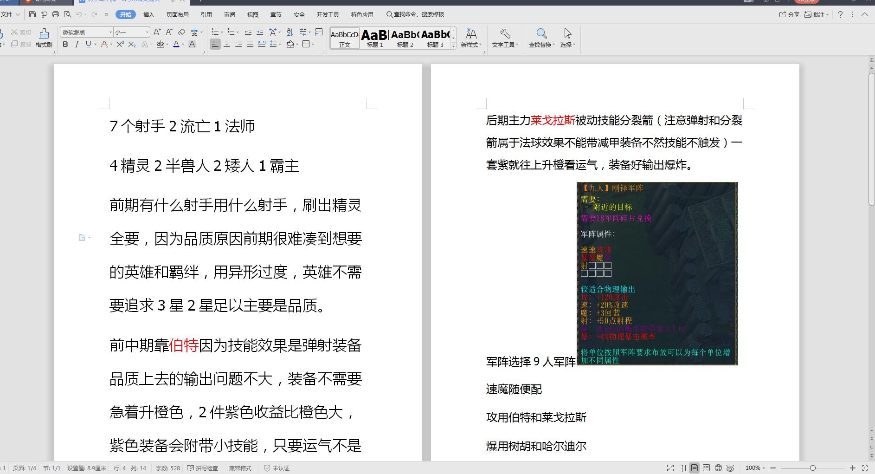Click the full screen icon in status bar

(x=670, y=468)
